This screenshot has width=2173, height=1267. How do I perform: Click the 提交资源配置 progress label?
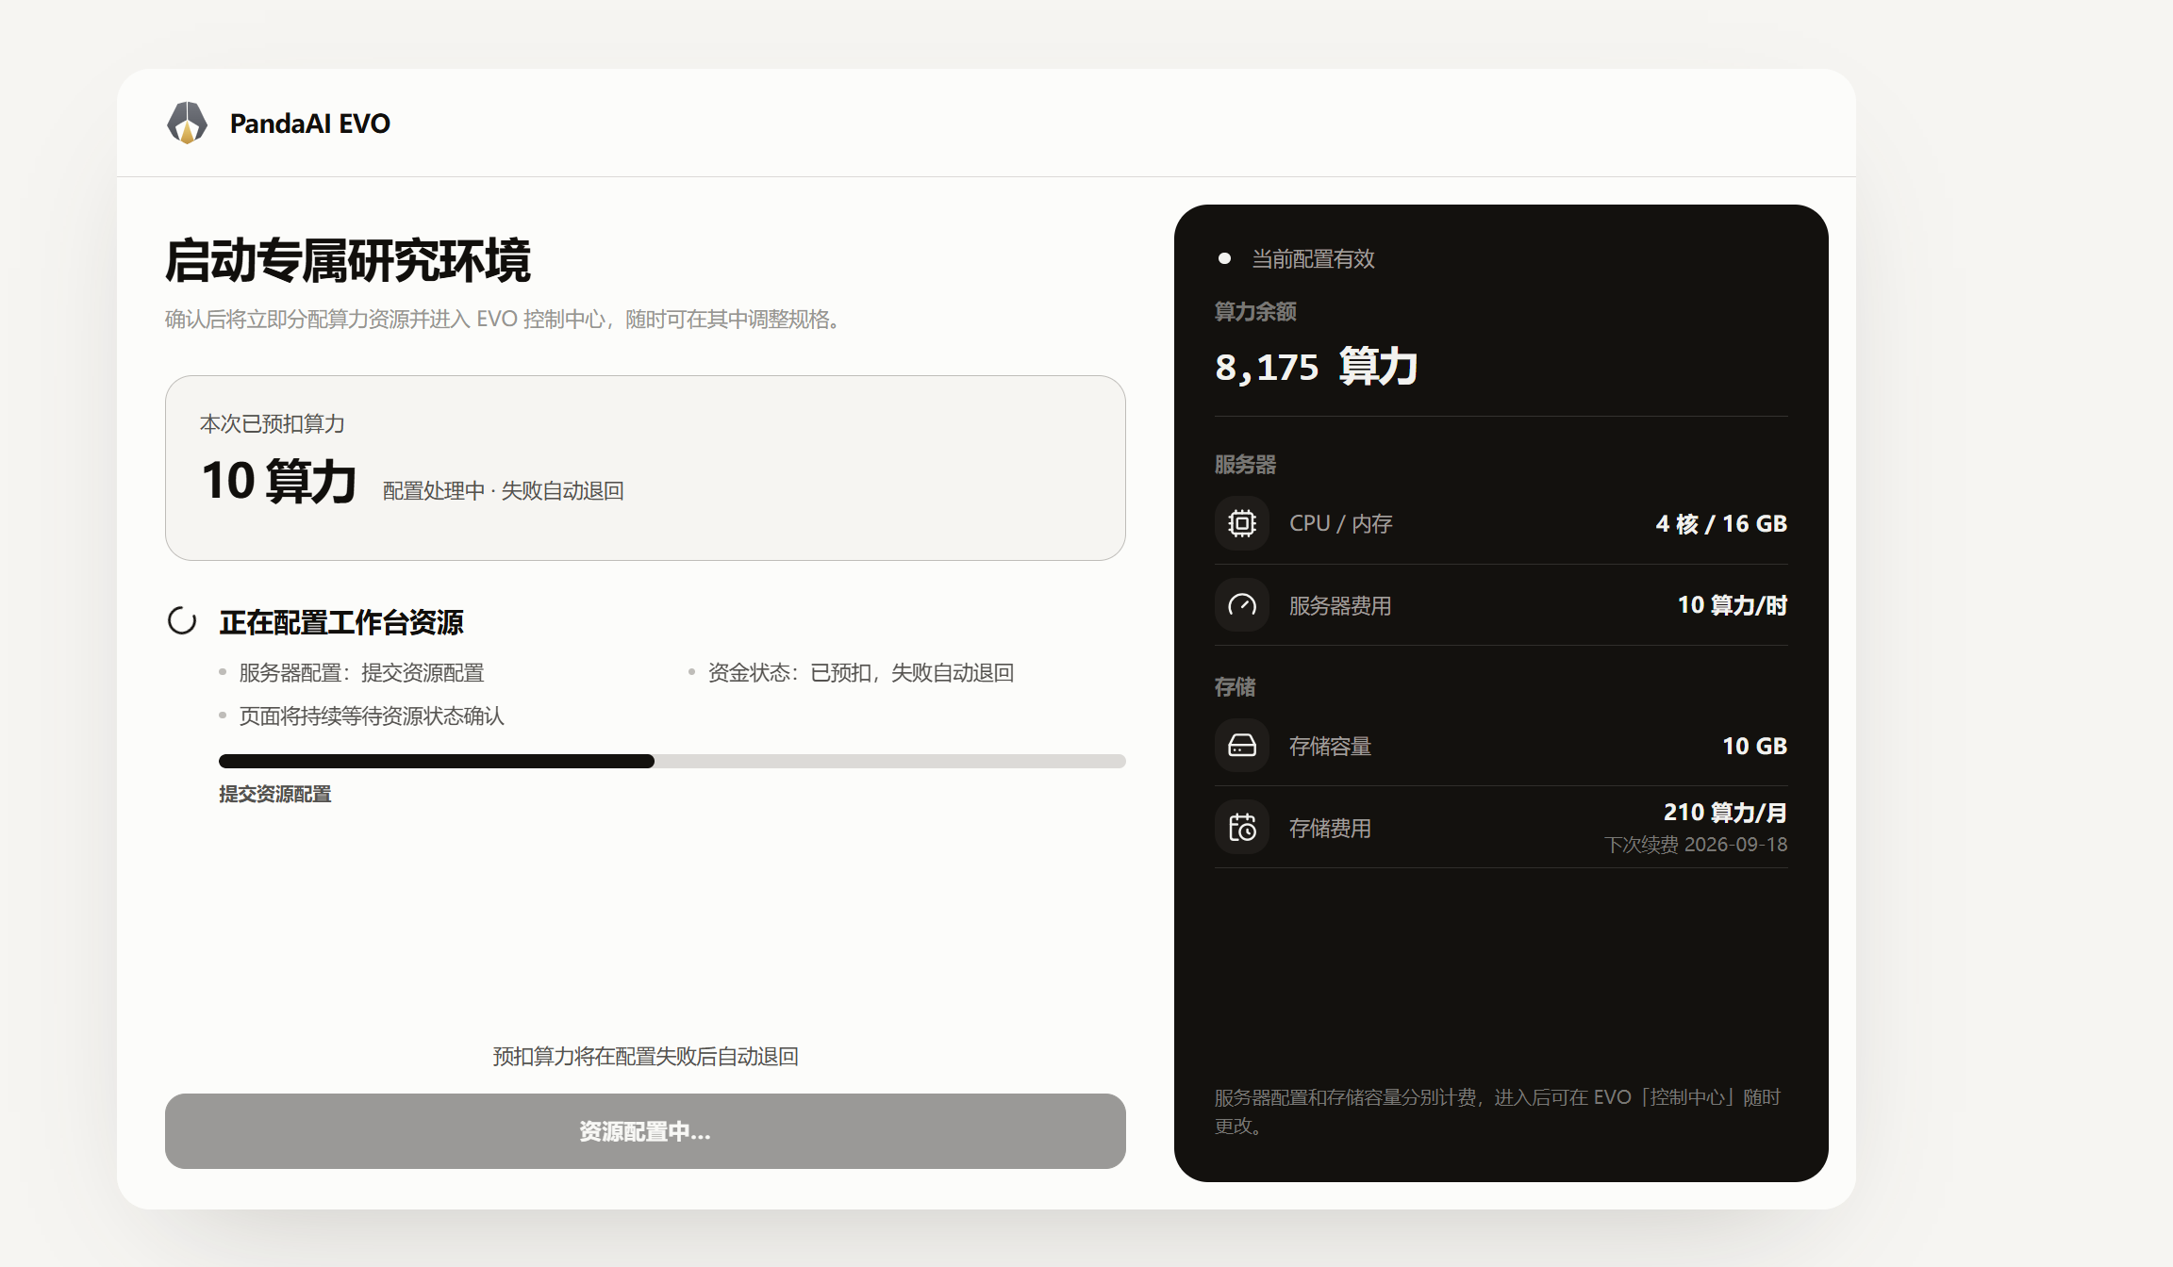(x=275, y=795)
